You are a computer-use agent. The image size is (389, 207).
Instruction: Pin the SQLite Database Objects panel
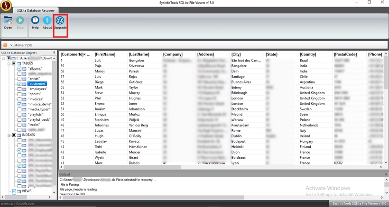pos(54,53)
